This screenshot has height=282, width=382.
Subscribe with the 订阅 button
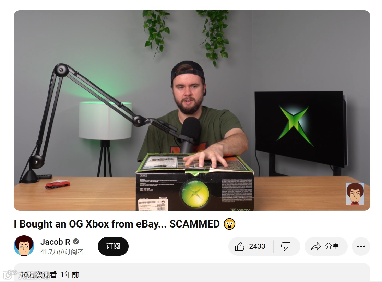point(113,246)
